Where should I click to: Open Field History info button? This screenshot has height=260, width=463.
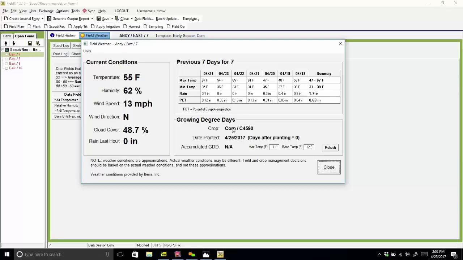(x=63, y=35)
